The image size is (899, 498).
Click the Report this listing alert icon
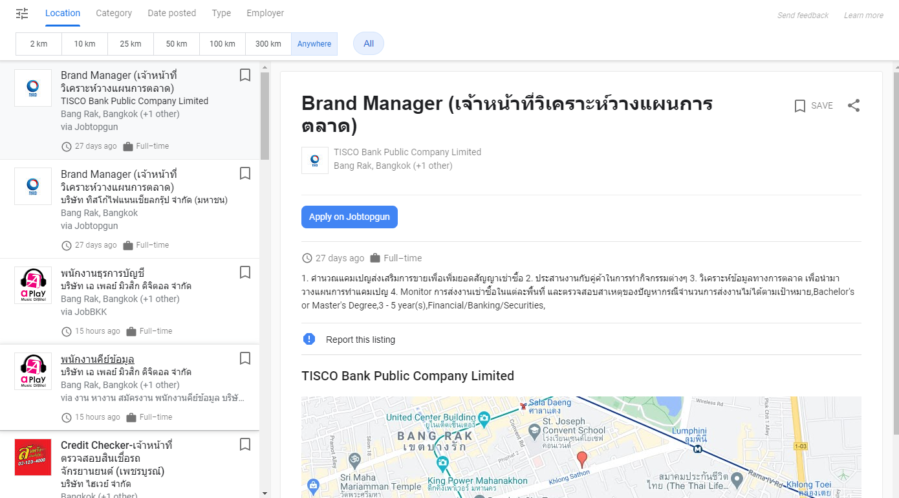[309, 339]
